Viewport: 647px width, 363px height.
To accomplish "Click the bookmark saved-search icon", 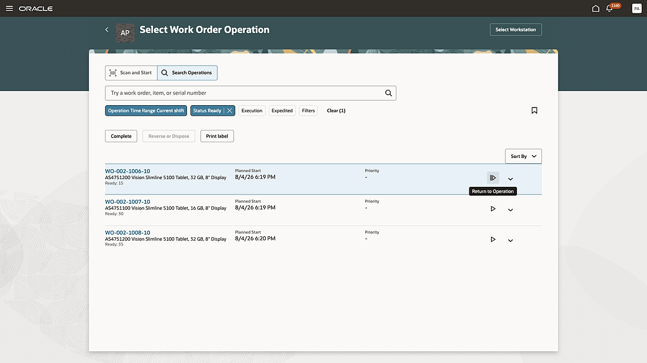I will point(534,110).
